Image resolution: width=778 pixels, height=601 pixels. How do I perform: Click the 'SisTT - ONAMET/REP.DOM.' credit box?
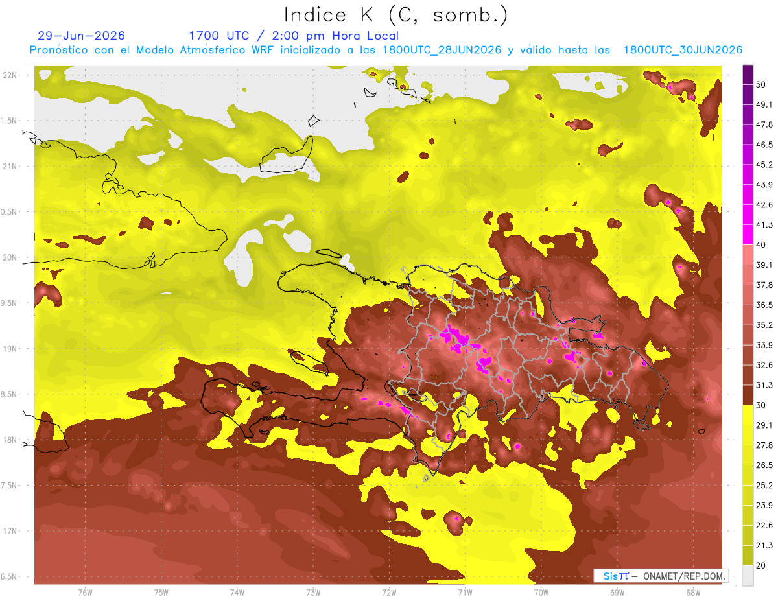point(661,576)
